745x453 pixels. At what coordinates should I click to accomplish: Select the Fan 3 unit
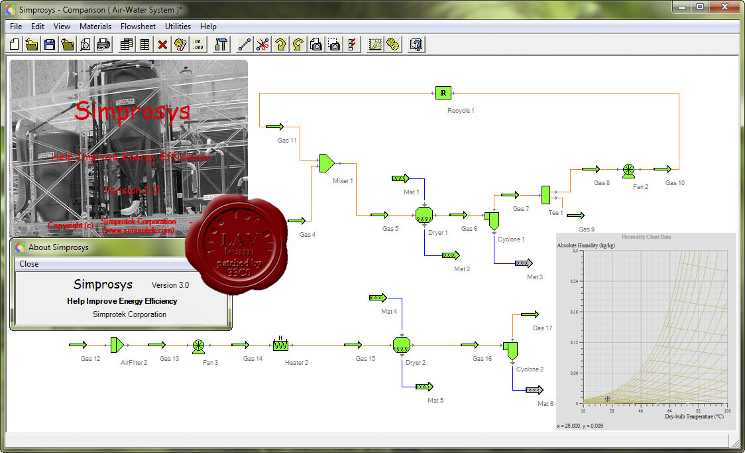coord(198,346)
